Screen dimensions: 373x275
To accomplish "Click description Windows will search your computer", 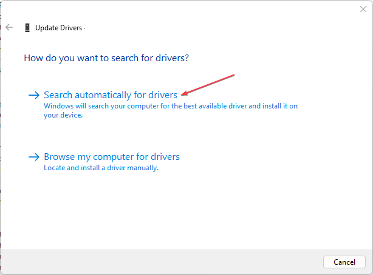I will (x=171, y=110).
